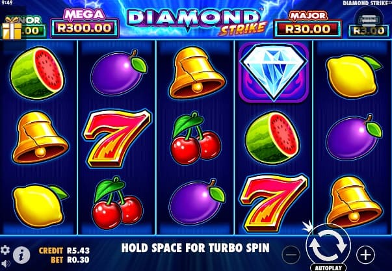Click the circular spin arrows button
The height and width of the screenshot is (271, 392).
pos(328,246)
